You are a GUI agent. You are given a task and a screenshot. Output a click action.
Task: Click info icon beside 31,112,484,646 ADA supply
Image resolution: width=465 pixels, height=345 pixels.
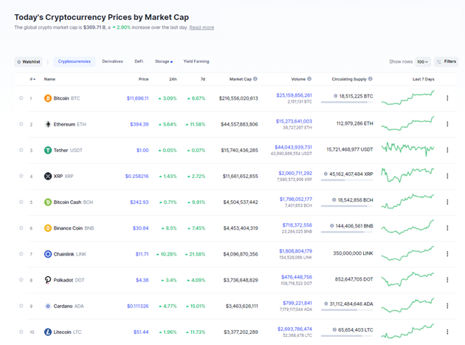point(326,304)
